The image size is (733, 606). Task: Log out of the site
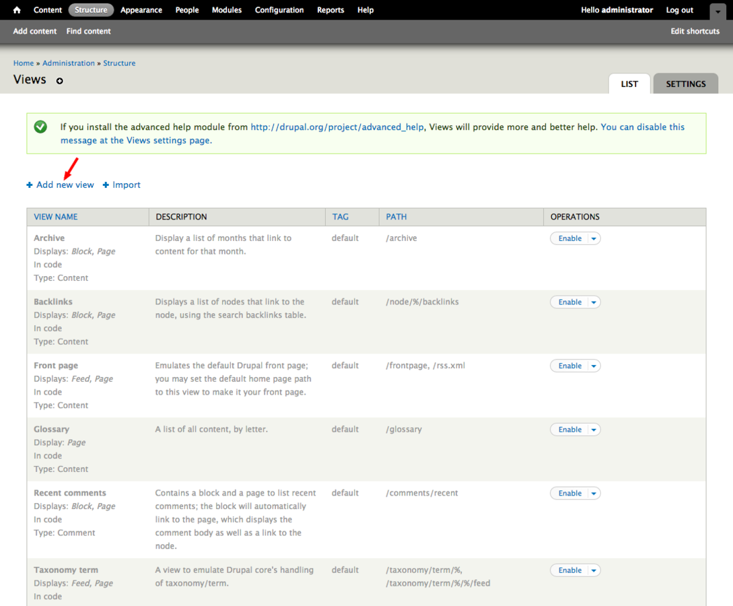pos(680,10)
